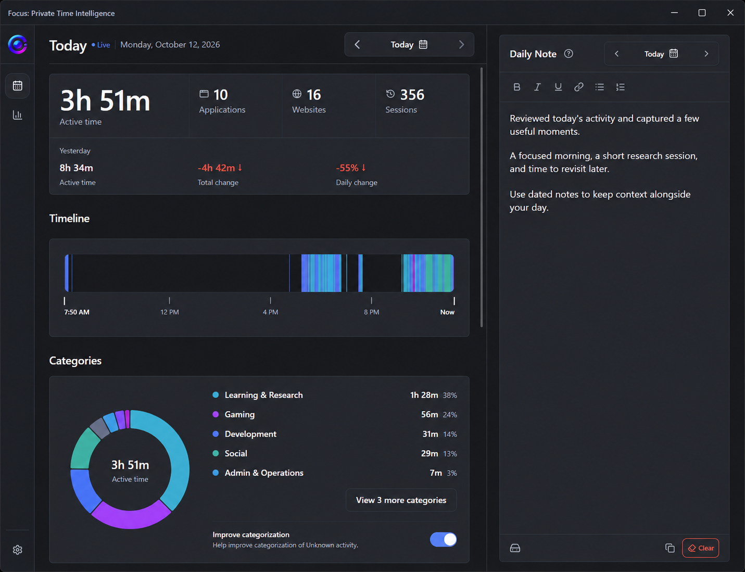Select the Gaming category row

click(x=335, y=414)
